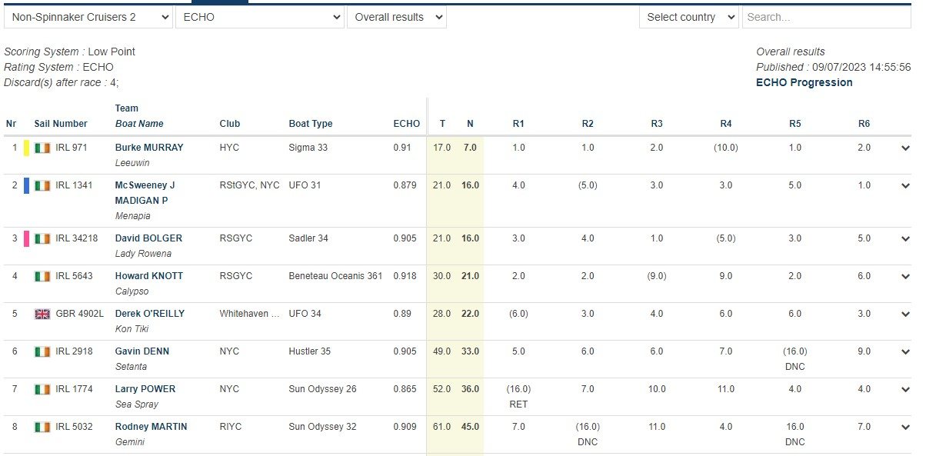
Task: Expand row details for Burke MURRAY
Action: point(904,148)
